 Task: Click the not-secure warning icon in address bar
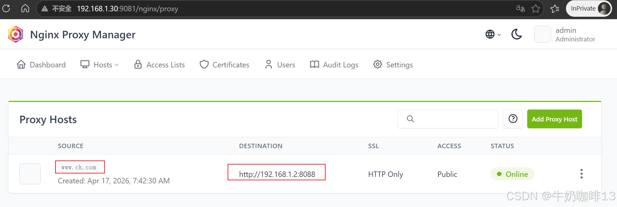point(45,9)
